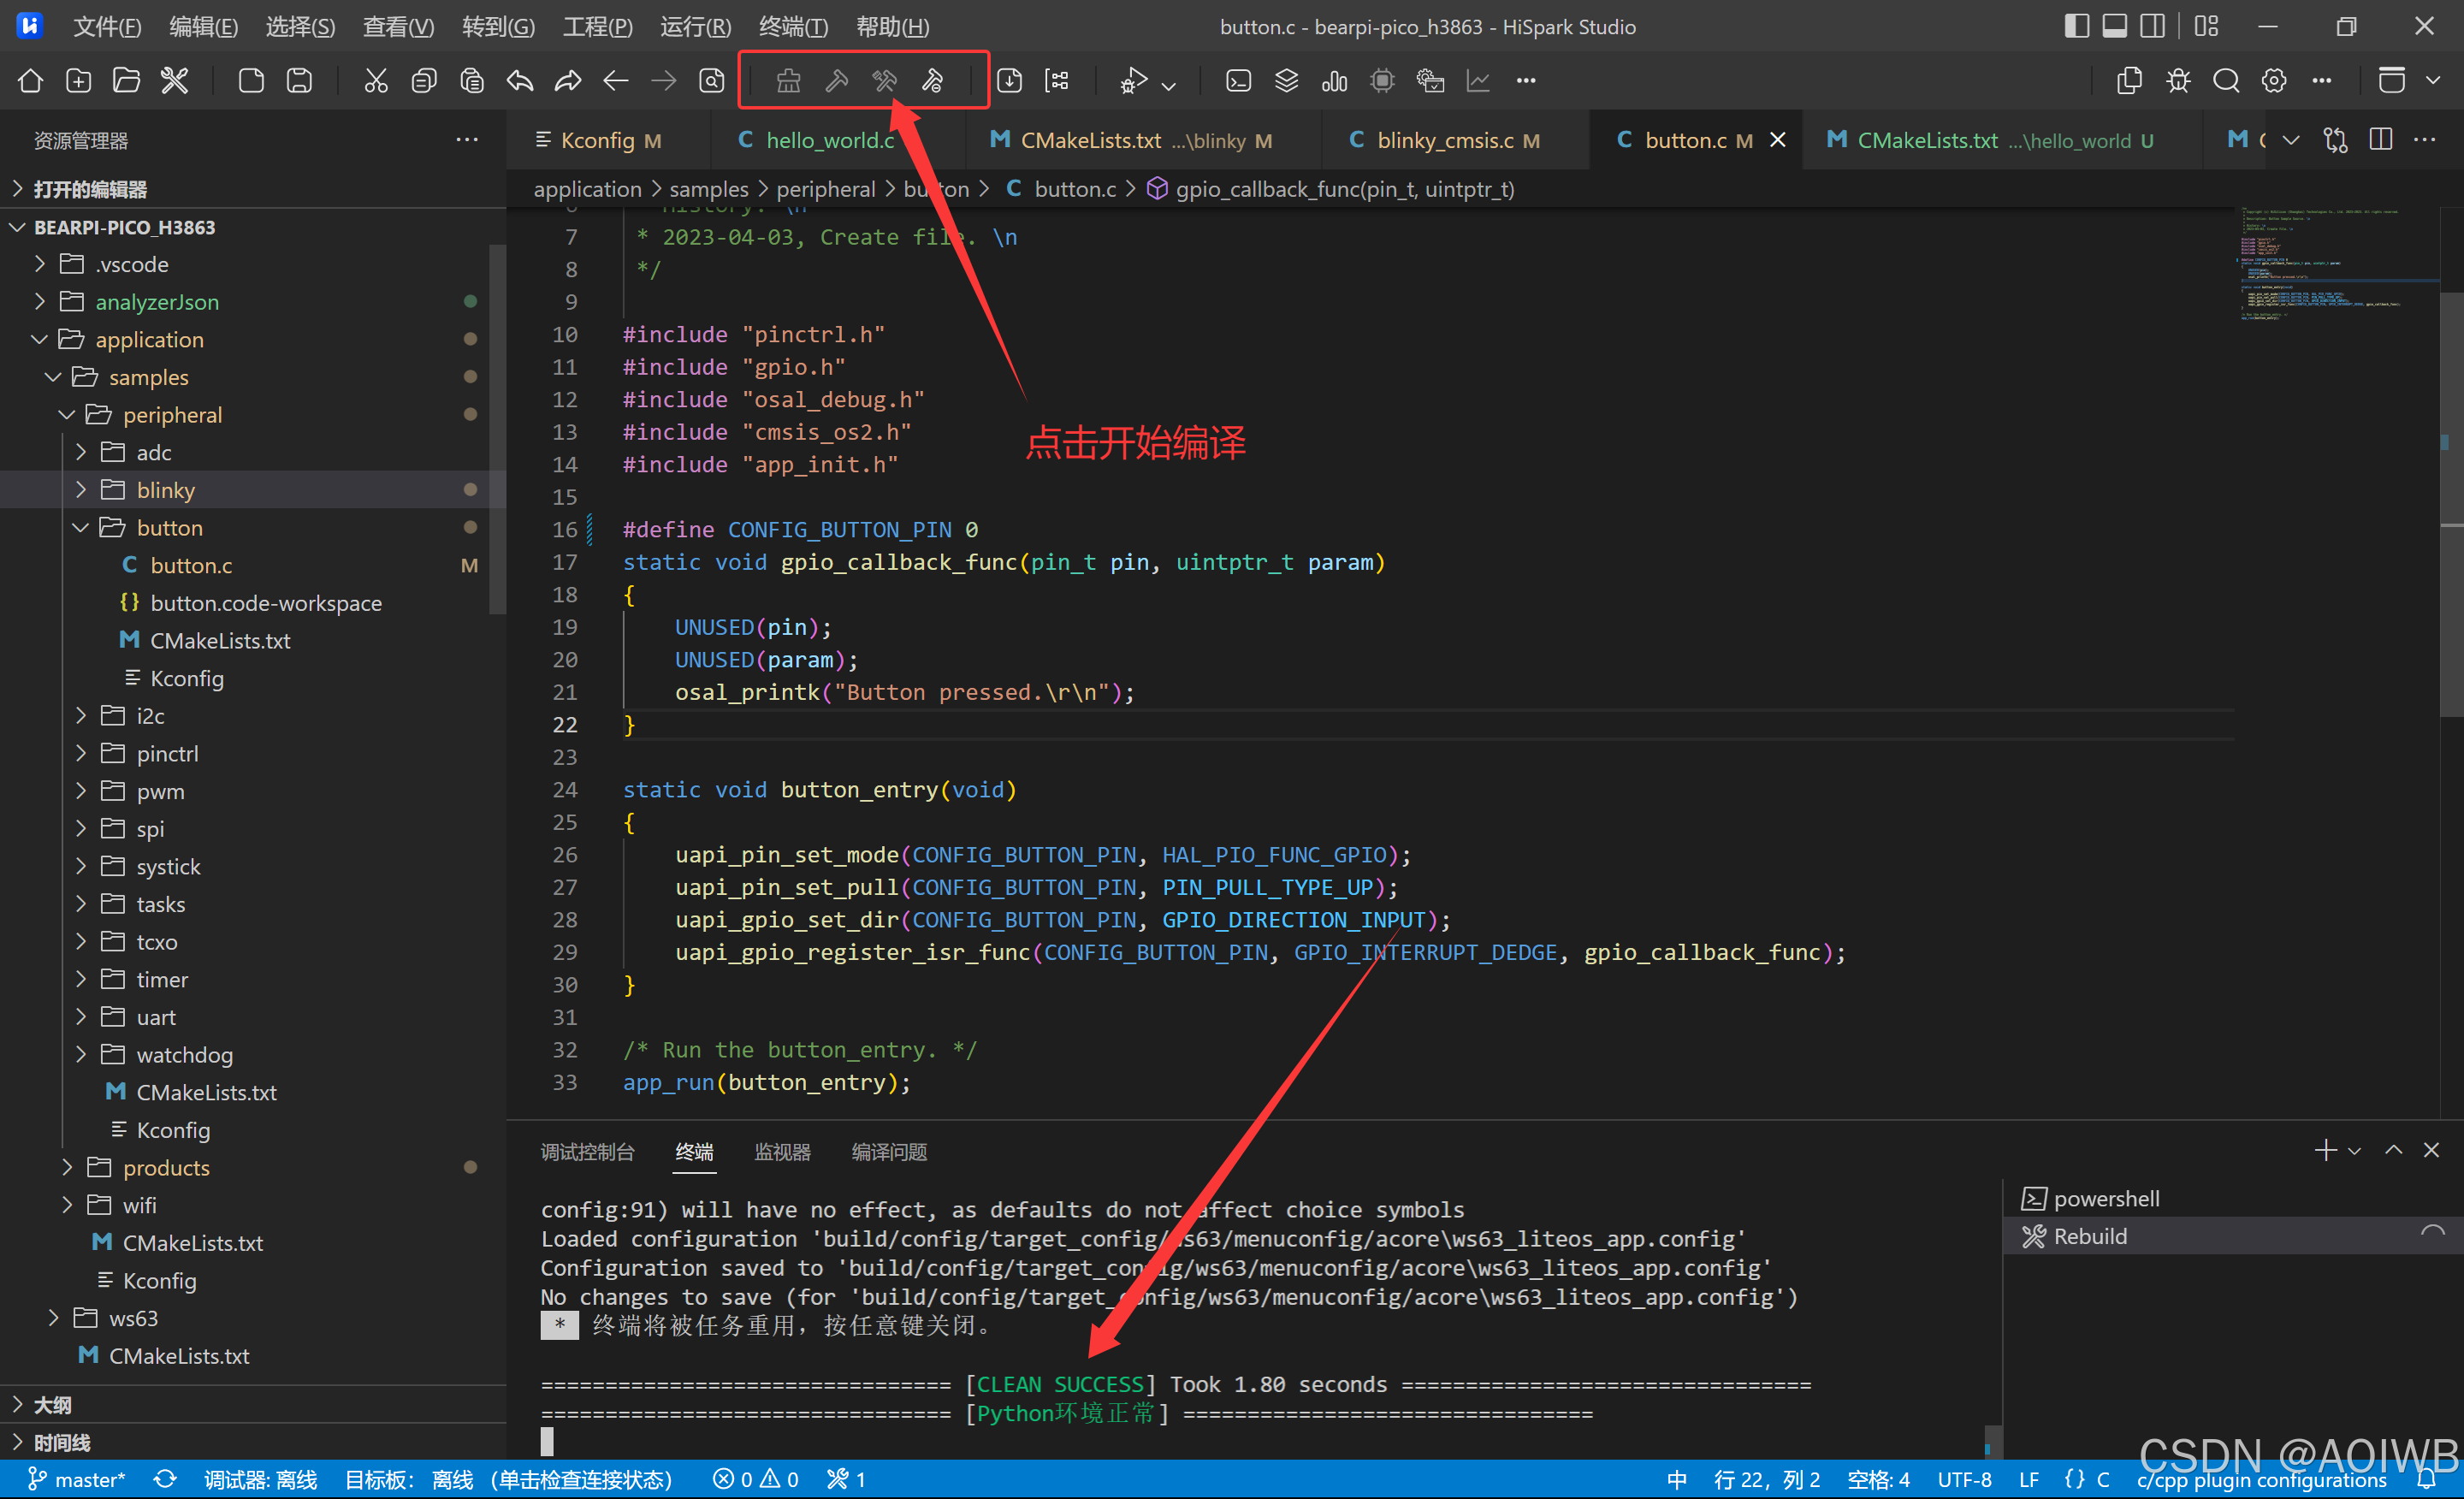Click the clean (broom) build icon
This screenshot has width=2464, height=1499.
[x=787, y=80]
